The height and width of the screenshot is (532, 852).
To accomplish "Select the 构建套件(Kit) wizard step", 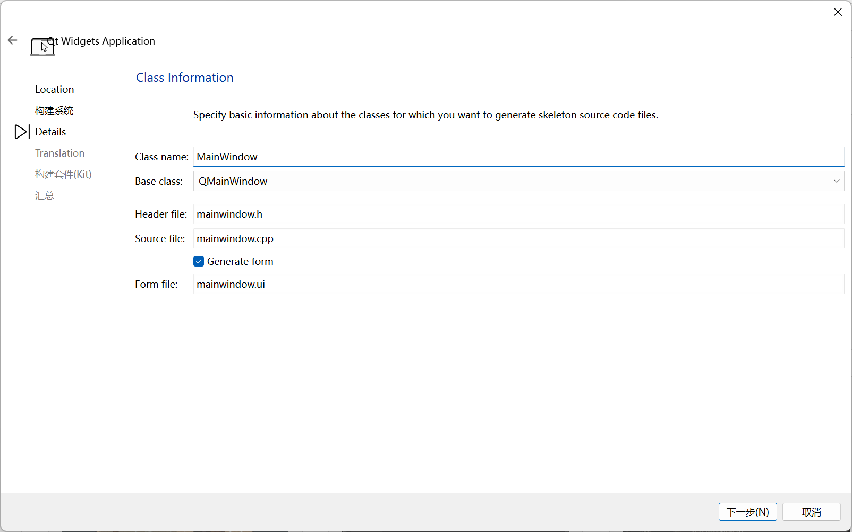I will coord(63,174).
